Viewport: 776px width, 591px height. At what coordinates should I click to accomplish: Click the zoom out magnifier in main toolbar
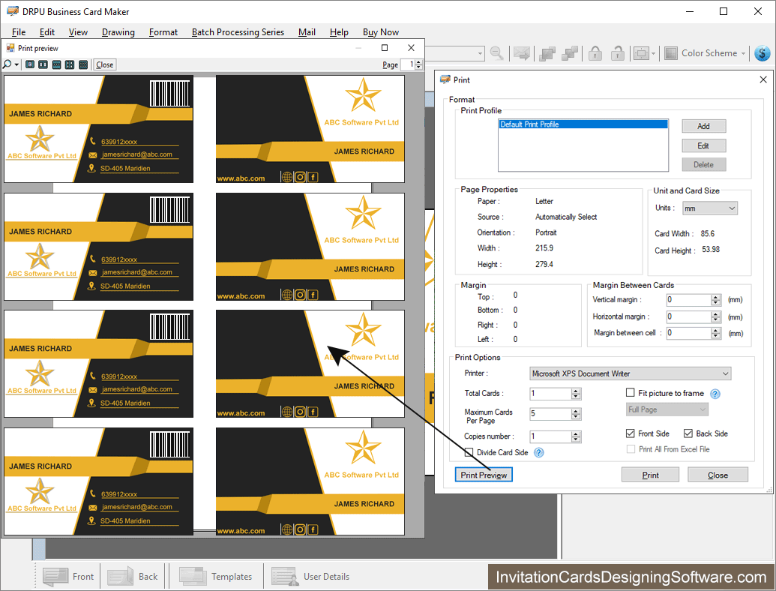point(497,53)
